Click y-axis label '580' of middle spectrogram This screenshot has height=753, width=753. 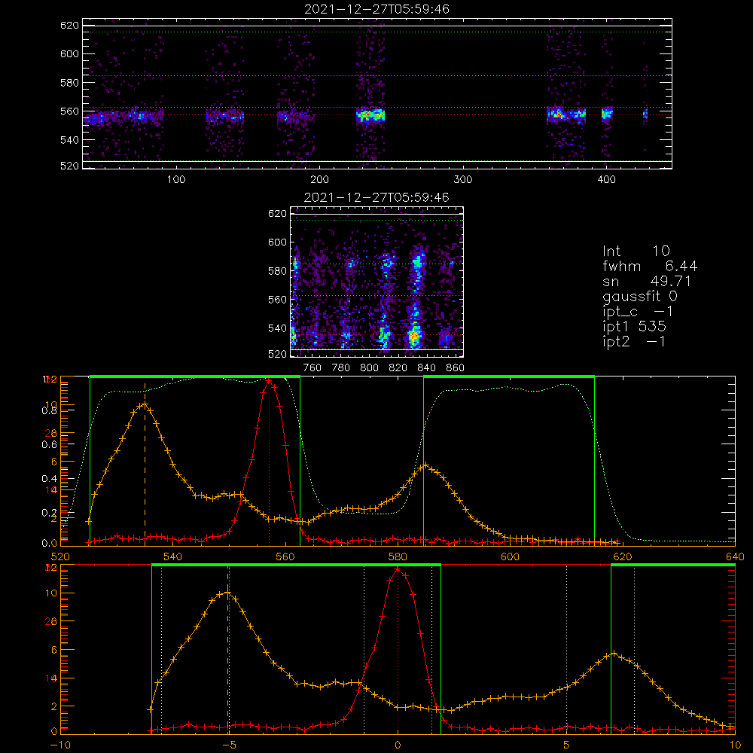[277, 271]
